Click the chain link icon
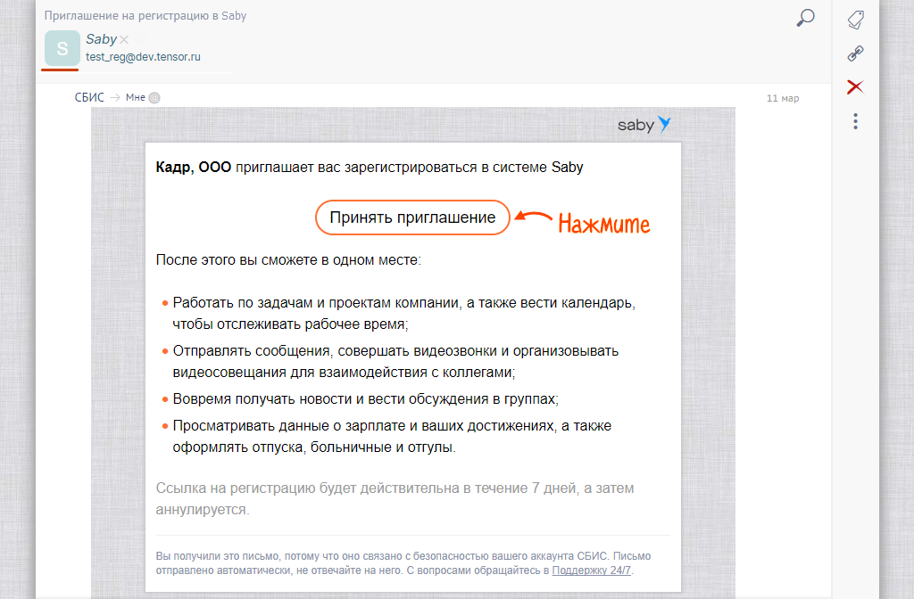The height and width of the screenshot is (599, 914). (855, 53)
